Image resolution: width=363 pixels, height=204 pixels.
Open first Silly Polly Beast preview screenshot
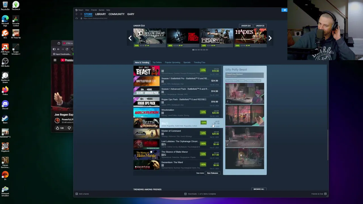pyautogui.click(x=245, y=93)
